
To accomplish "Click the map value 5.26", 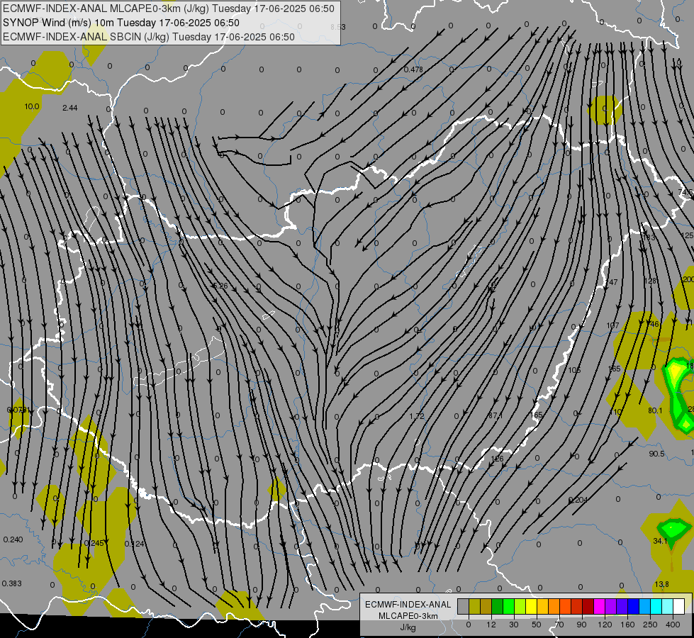I will tap(220, 286).
